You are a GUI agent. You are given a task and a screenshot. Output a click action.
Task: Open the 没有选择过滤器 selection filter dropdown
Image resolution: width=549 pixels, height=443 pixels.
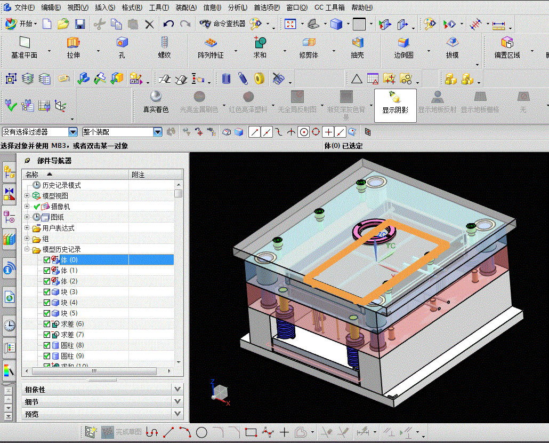coord(72,132)
